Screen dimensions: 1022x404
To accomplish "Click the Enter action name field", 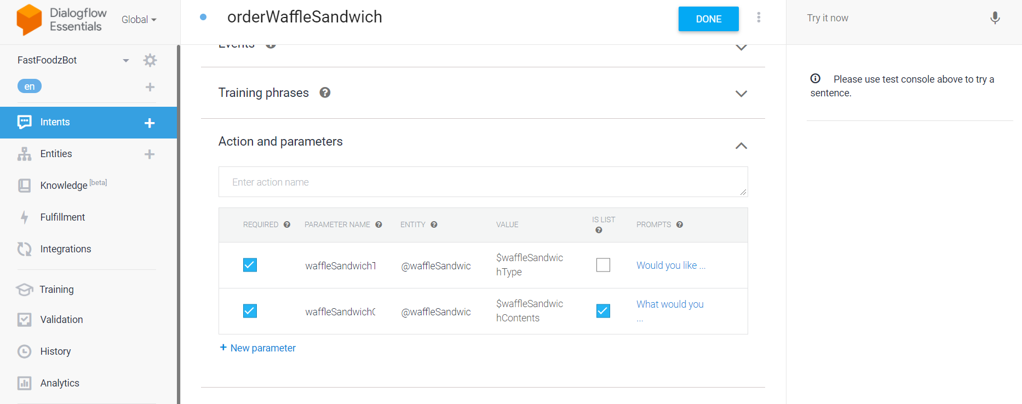I will [483, 182].
